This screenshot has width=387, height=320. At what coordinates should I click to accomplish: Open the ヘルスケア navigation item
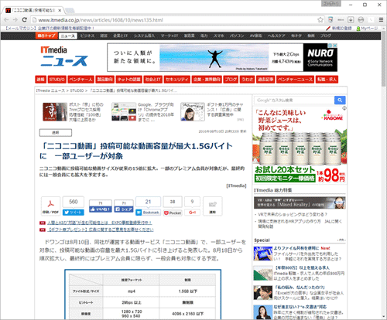[x=276, y=36]
